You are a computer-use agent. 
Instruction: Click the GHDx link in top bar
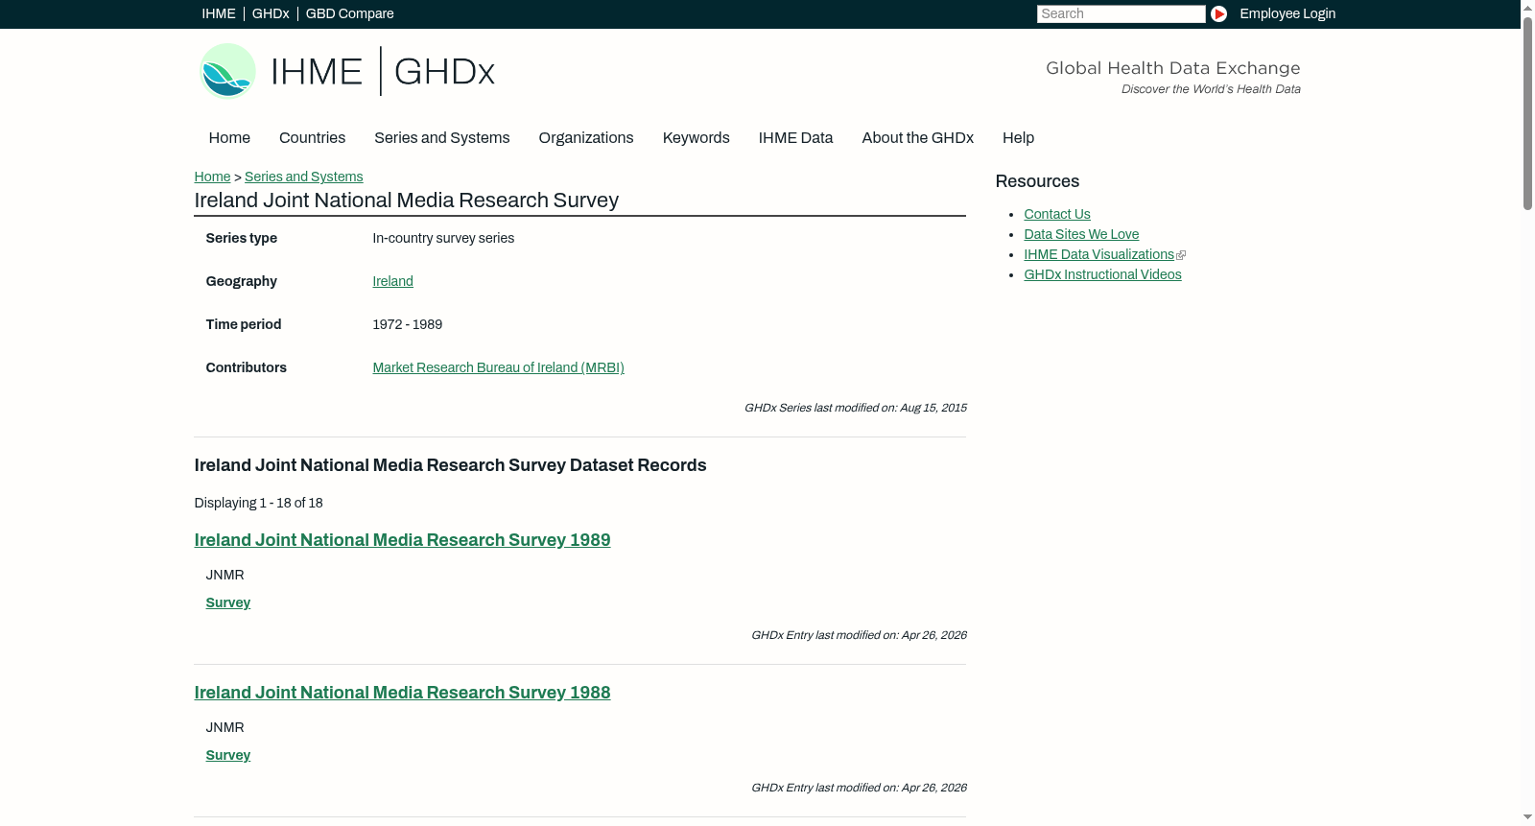tap(271, 13)
